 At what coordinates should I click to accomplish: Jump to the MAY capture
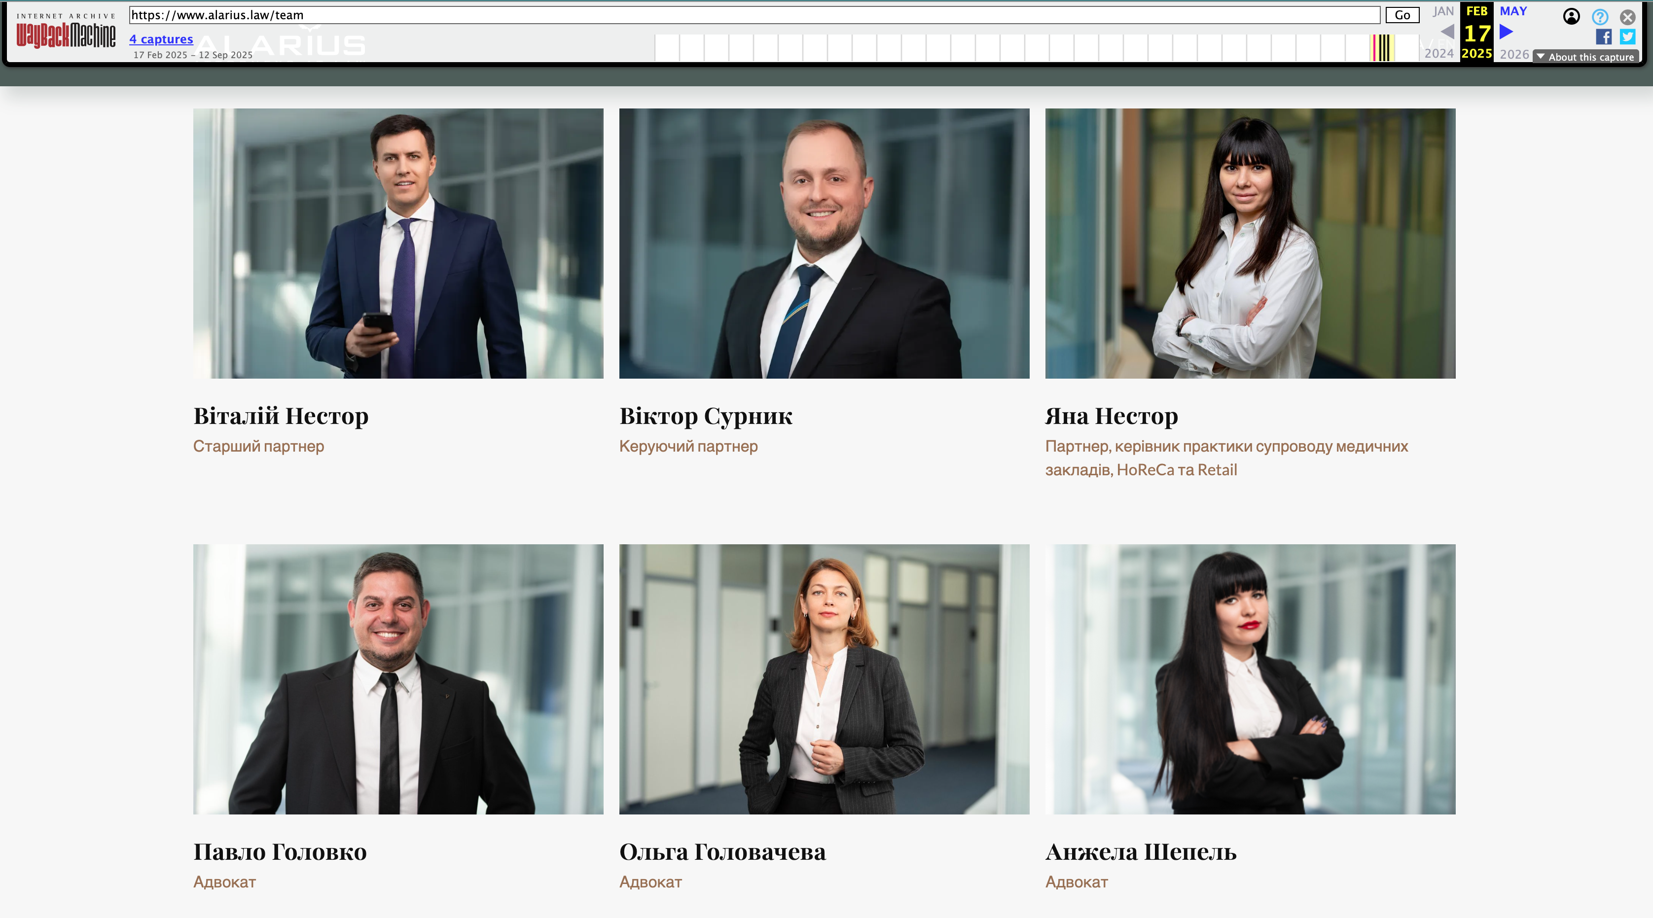click(1513, 11)
